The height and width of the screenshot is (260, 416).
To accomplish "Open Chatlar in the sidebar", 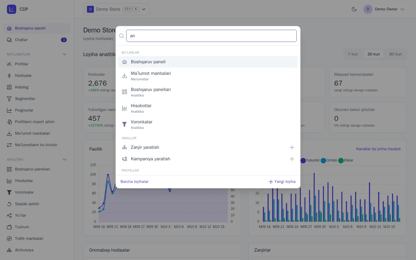I will pyautogui.click(x=37, y=40).
